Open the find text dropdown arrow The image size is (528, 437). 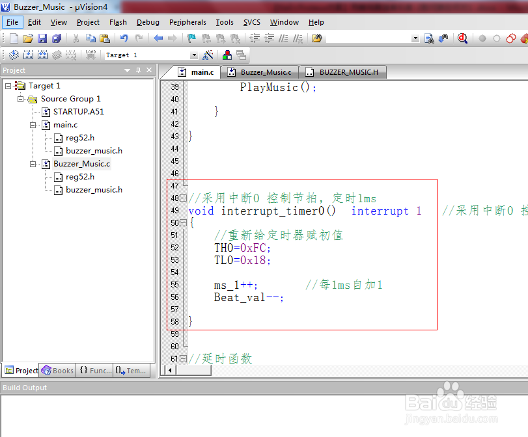(415, 38)
